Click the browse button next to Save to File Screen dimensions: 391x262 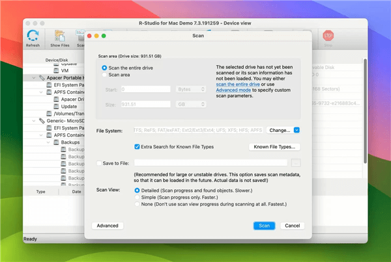pos(296,163)
